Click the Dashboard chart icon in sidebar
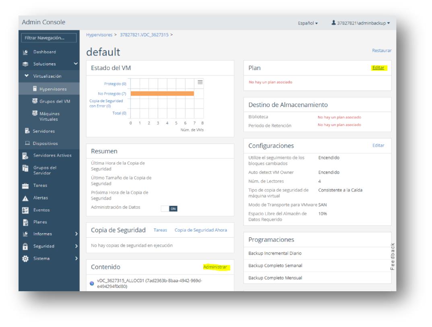The height and width of the screenshot is (327, 432). click(25, 52)
